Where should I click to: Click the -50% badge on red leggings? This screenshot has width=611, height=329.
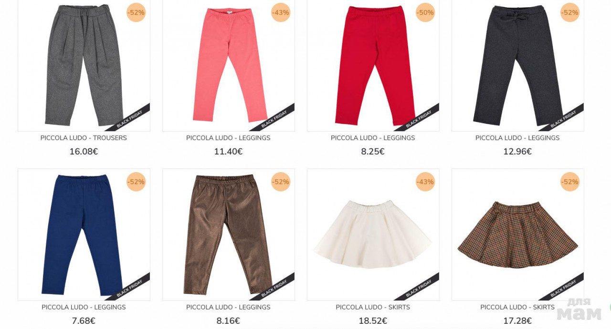[x=425, y=12]
